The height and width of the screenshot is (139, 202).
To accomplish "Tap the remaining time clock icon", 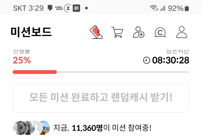I will [146, 60].
